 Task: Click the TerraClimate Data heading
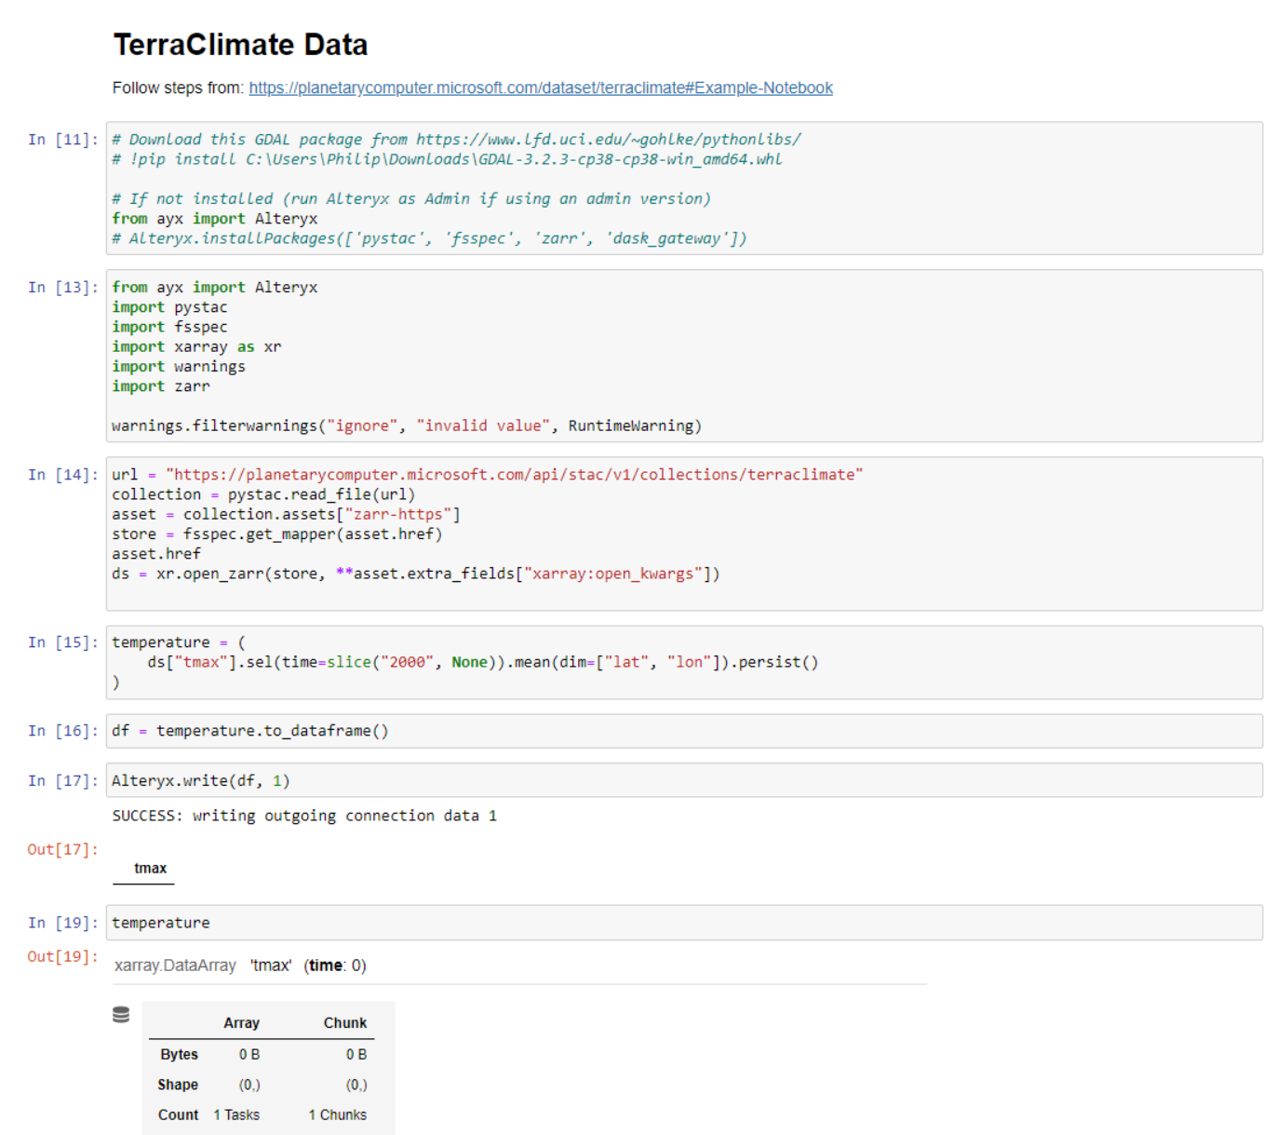pyautogui.click(x=240, y=44)
